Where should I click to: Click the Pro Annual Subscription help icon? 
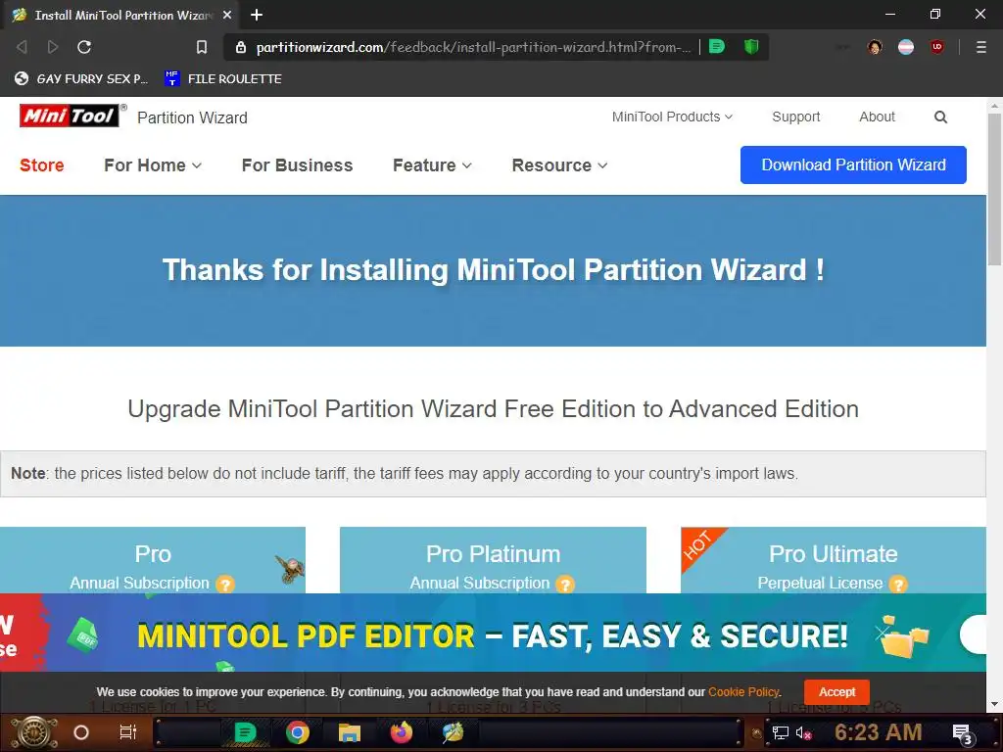(225, 584)
